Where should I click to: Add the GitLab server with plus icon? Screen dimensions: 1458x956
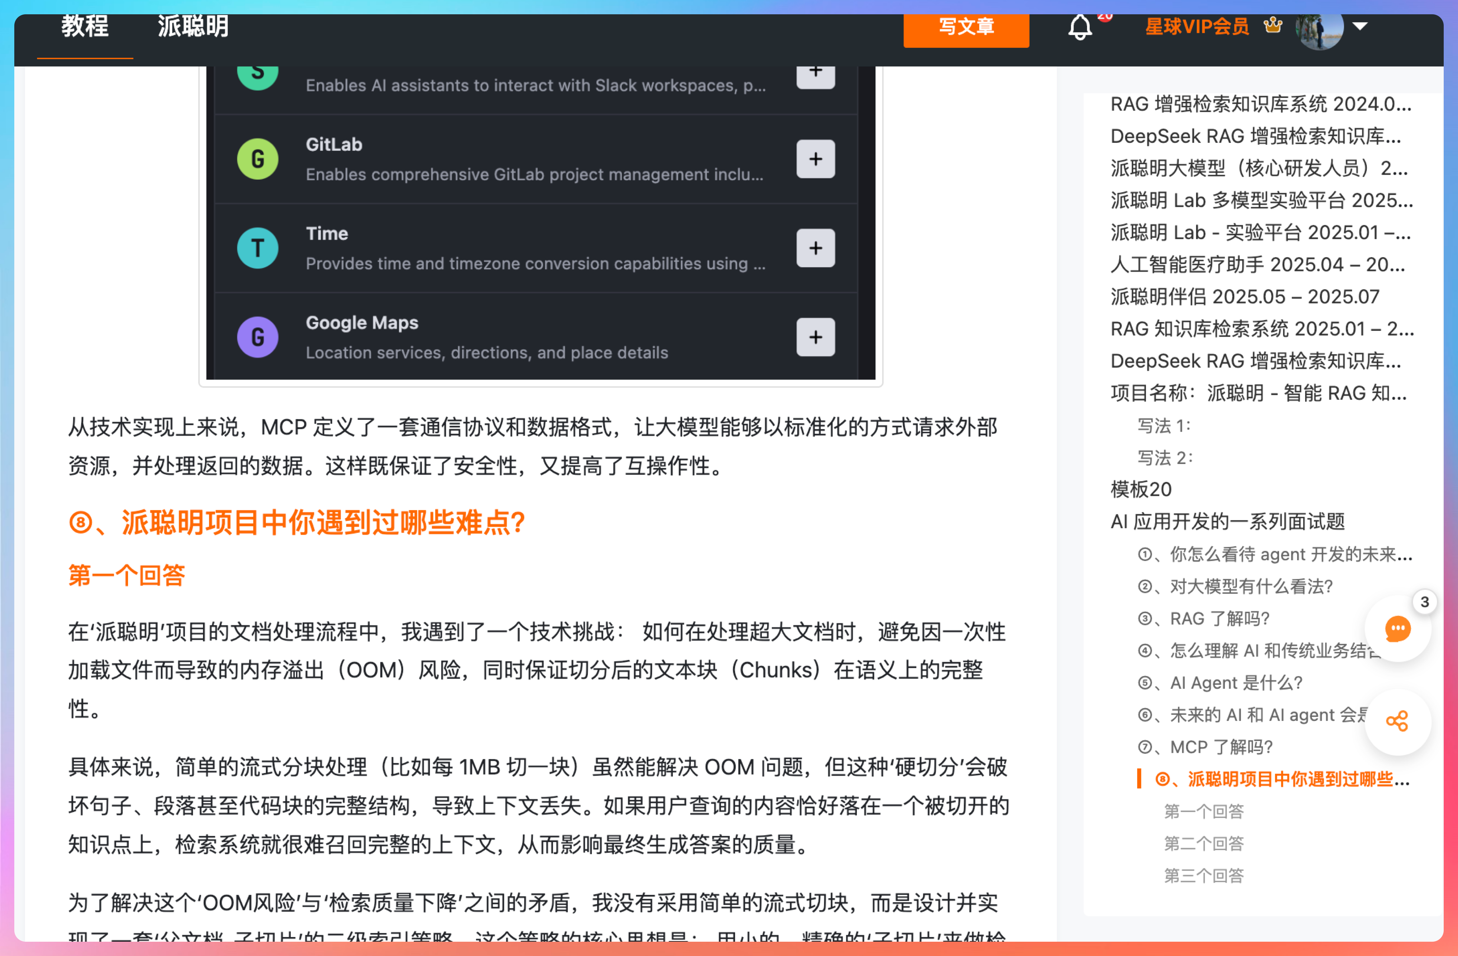click(815, 159)
